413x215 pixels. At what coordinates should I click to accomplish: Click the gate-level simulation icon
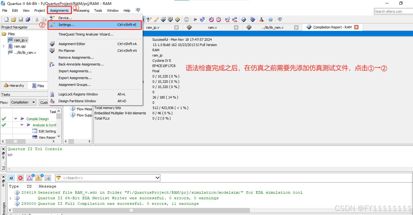tap(235, 19)
